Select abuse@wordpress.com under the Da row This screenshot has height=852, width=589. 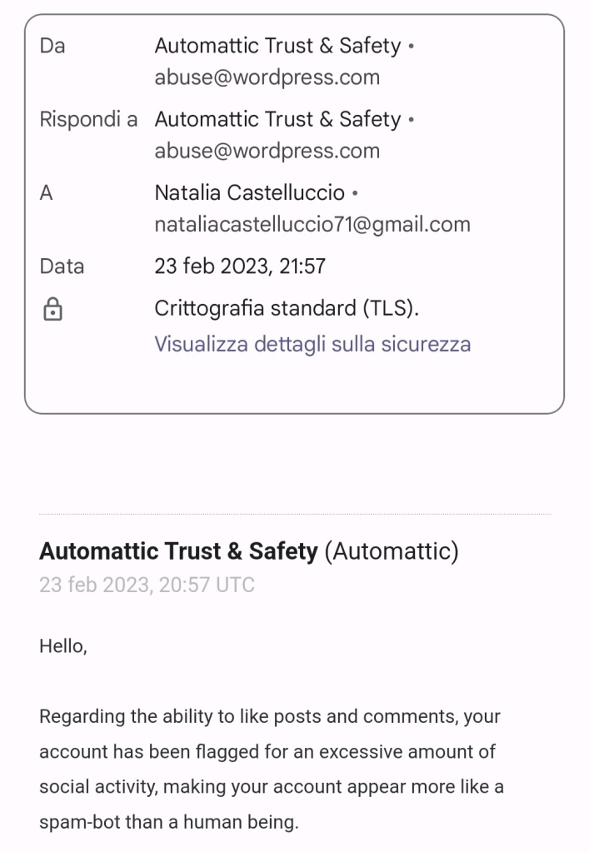tap(267, 77)
